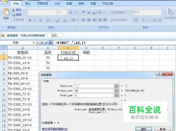176x131 pixels.
Task: Expand the Paste options arrow
Action: coord(6,22)
